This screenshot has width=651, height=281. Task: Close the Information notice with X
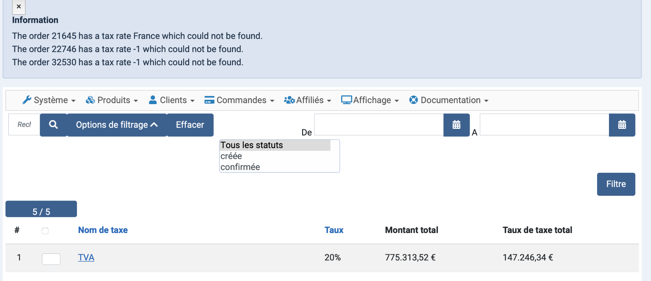19,7
